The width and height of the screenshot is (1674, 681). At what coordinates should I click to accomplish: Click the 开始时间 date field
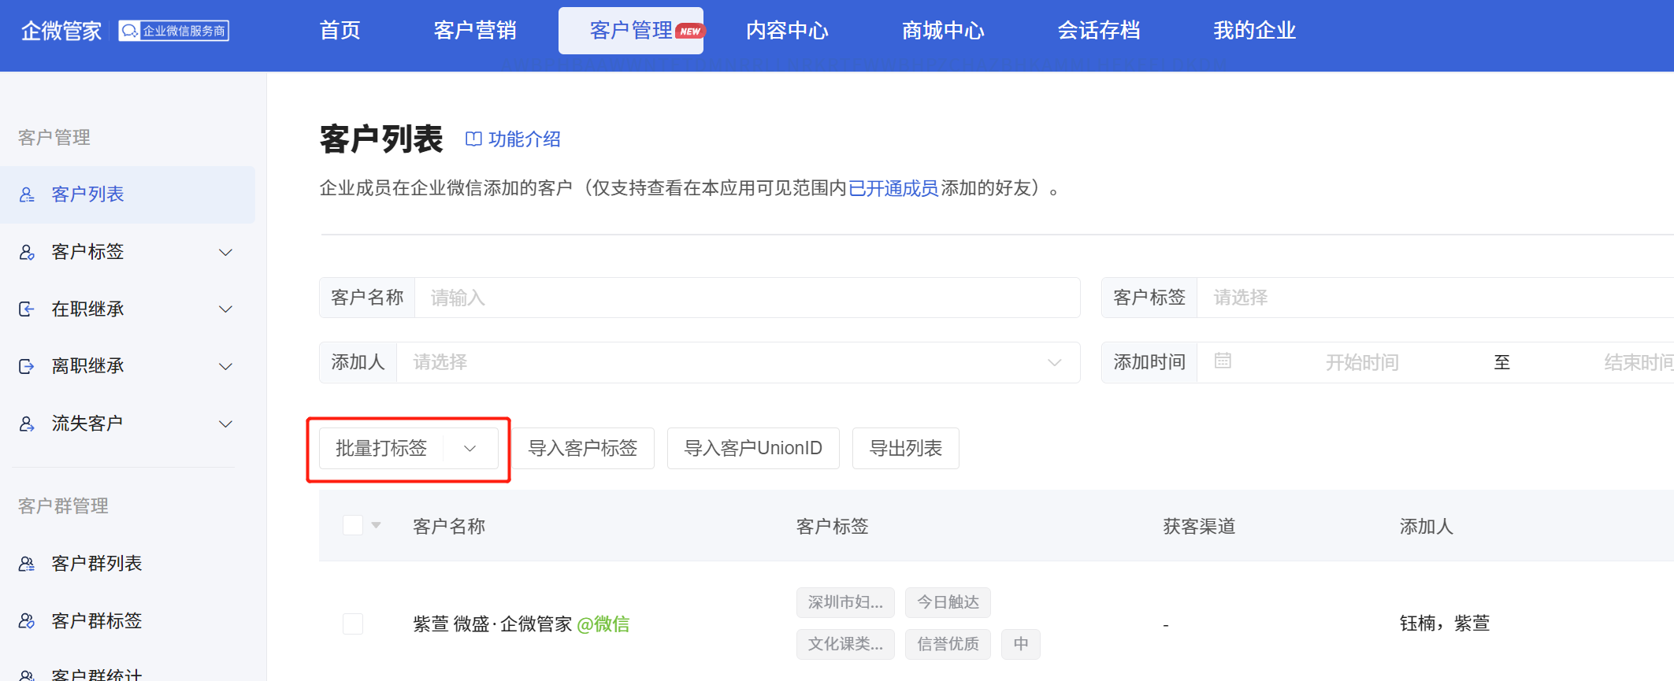tap(1362, 362)
